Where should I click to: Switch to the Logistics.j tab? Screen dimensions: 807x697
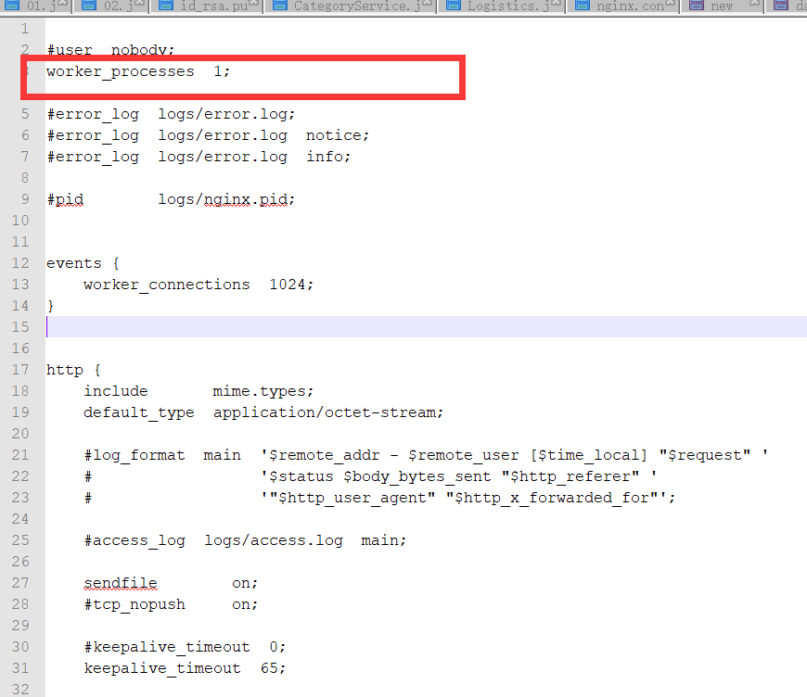(501, 6)
